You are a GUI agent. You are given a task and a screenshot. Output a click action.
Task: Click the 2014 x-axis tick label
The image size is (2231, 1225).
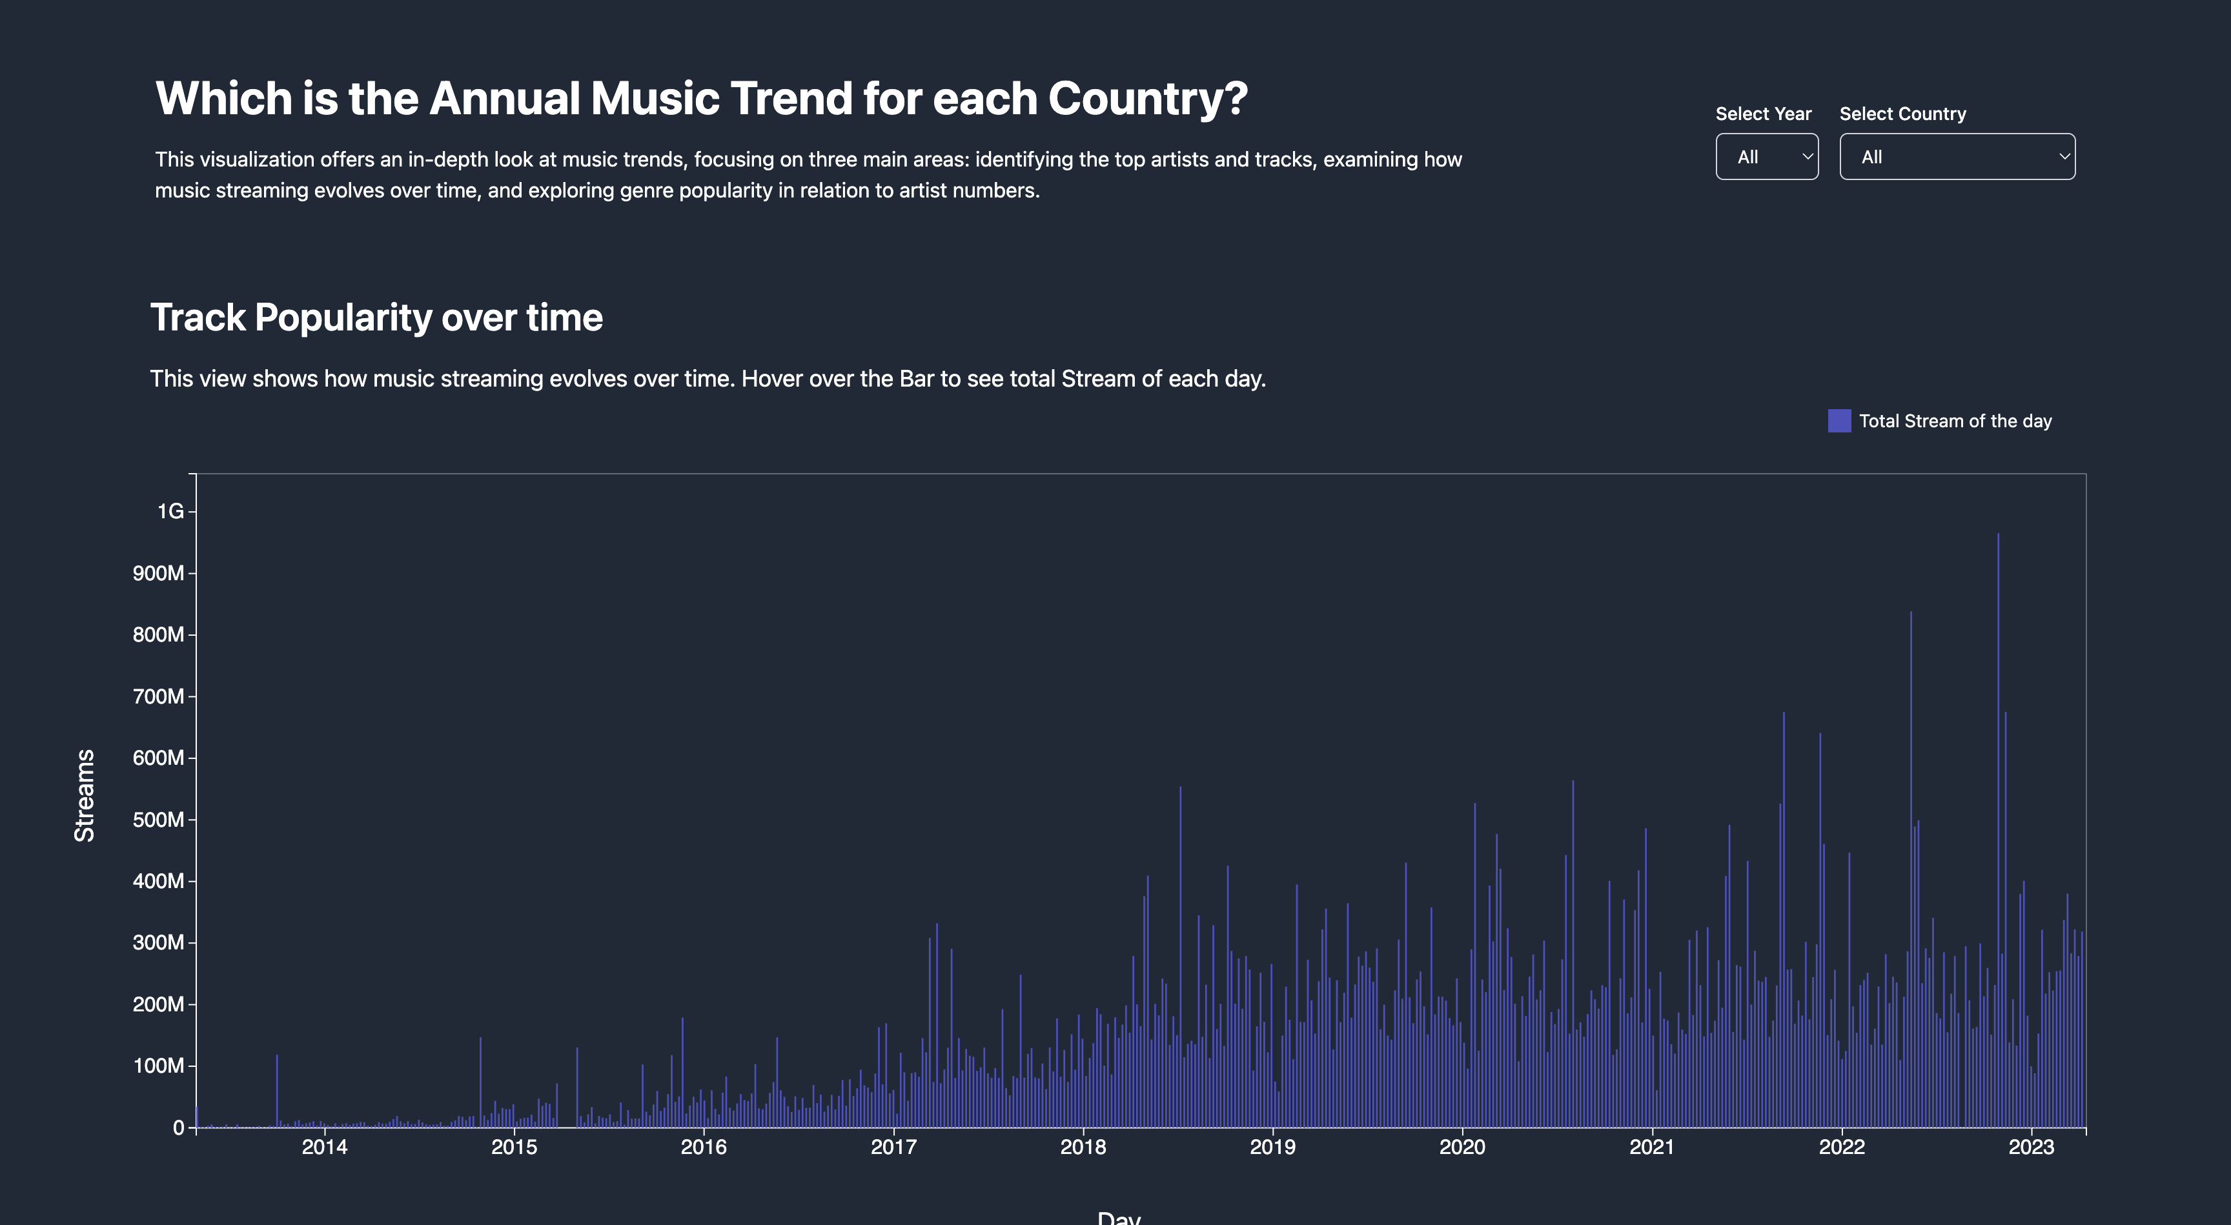point(324,1147)
